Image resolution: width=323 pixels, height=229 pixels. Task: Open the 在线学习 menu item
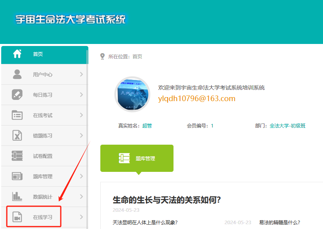point(45,217)
